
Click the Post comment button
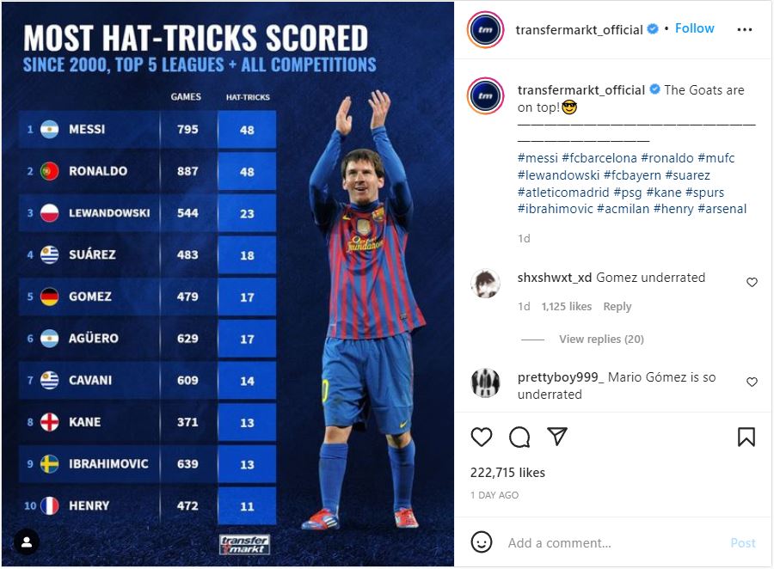(742, 542)
